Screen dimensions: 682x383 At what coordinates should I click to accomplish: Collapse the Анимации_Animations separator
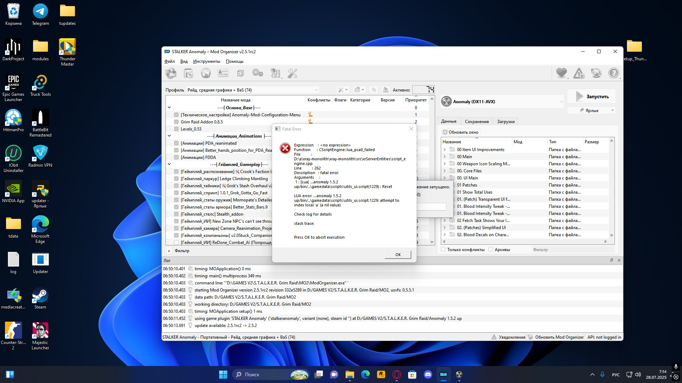pyautogui.click(x=169, y=136)
